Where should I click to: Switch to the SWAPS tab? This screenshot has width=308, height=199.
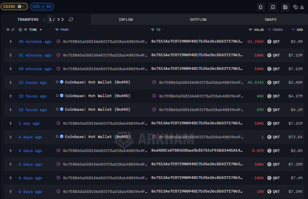tap(270, 19)
